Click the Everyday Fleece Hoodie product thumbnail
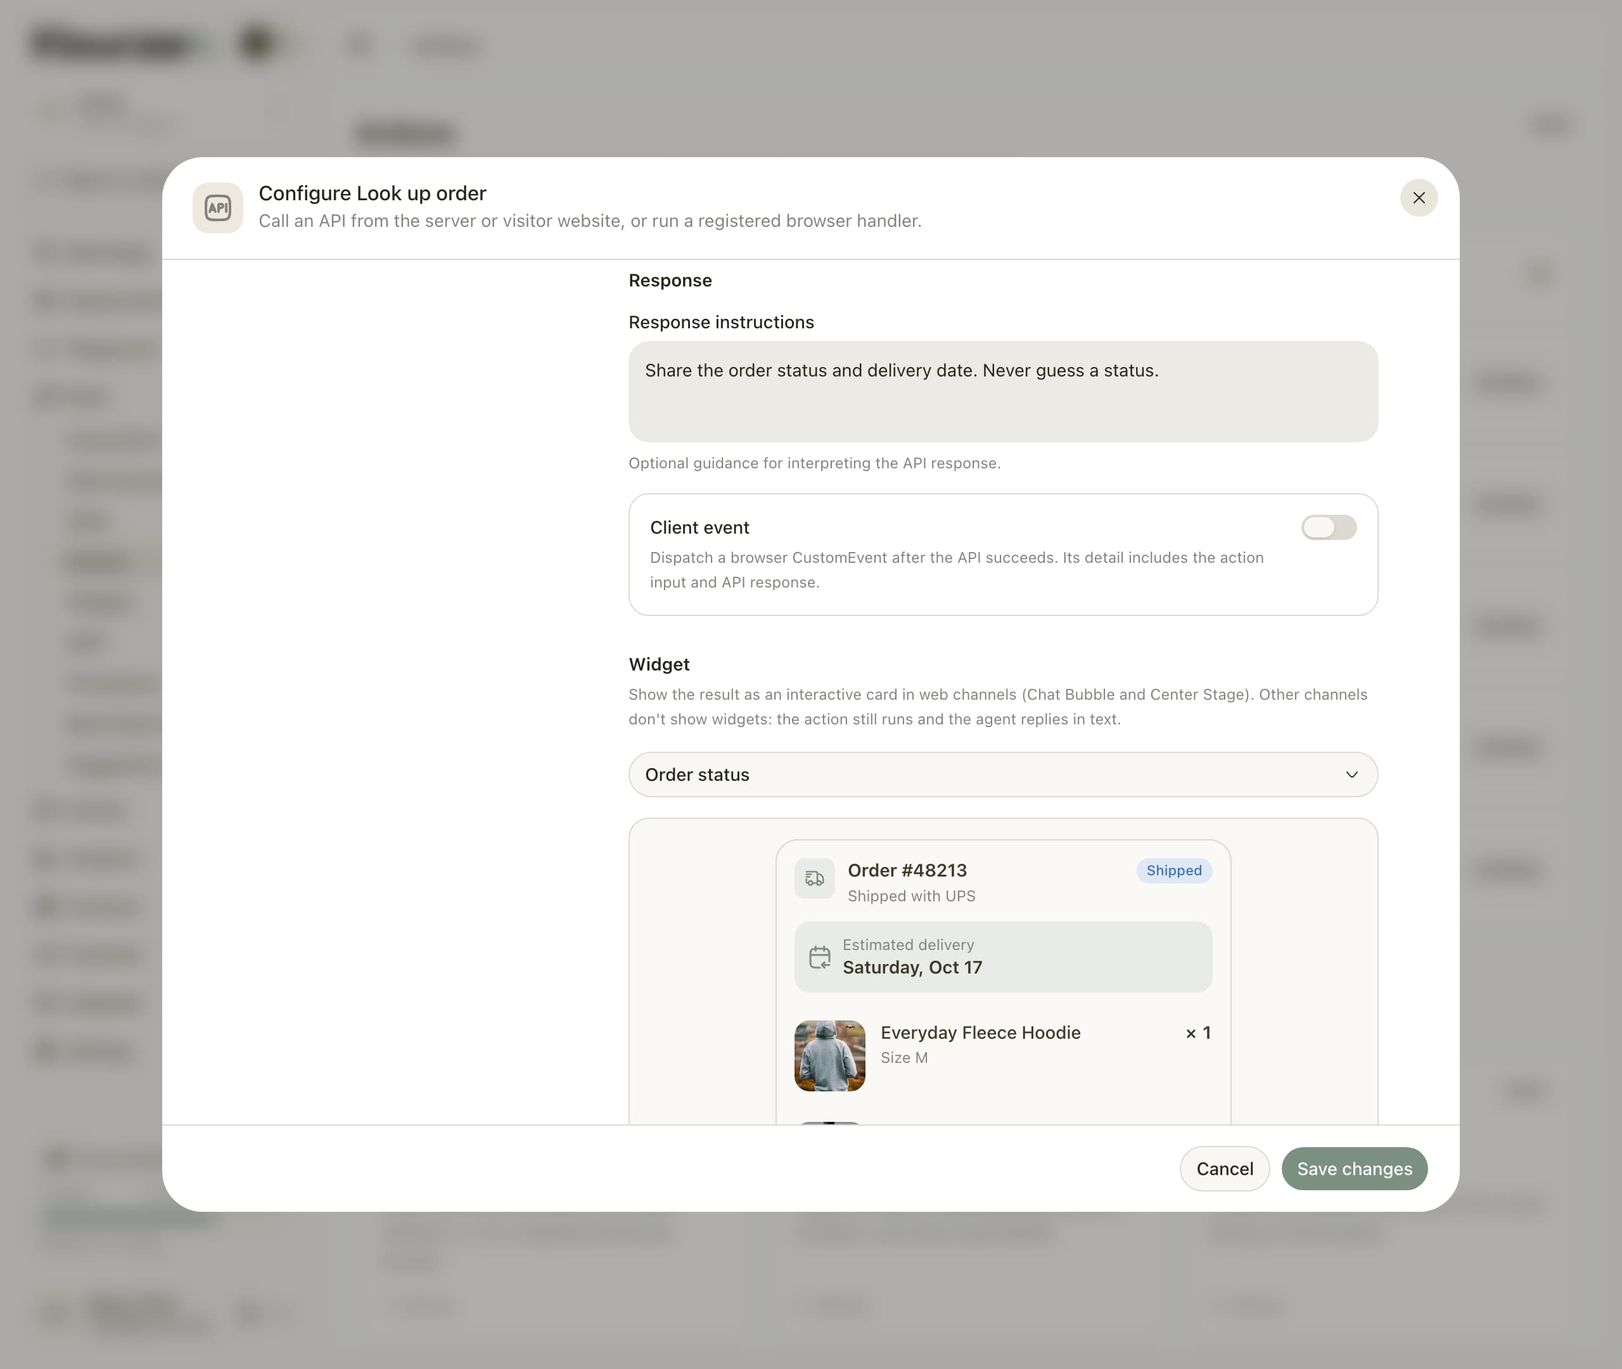The height and width of the screenshot is (1369, 1622). click(829, 1055)
